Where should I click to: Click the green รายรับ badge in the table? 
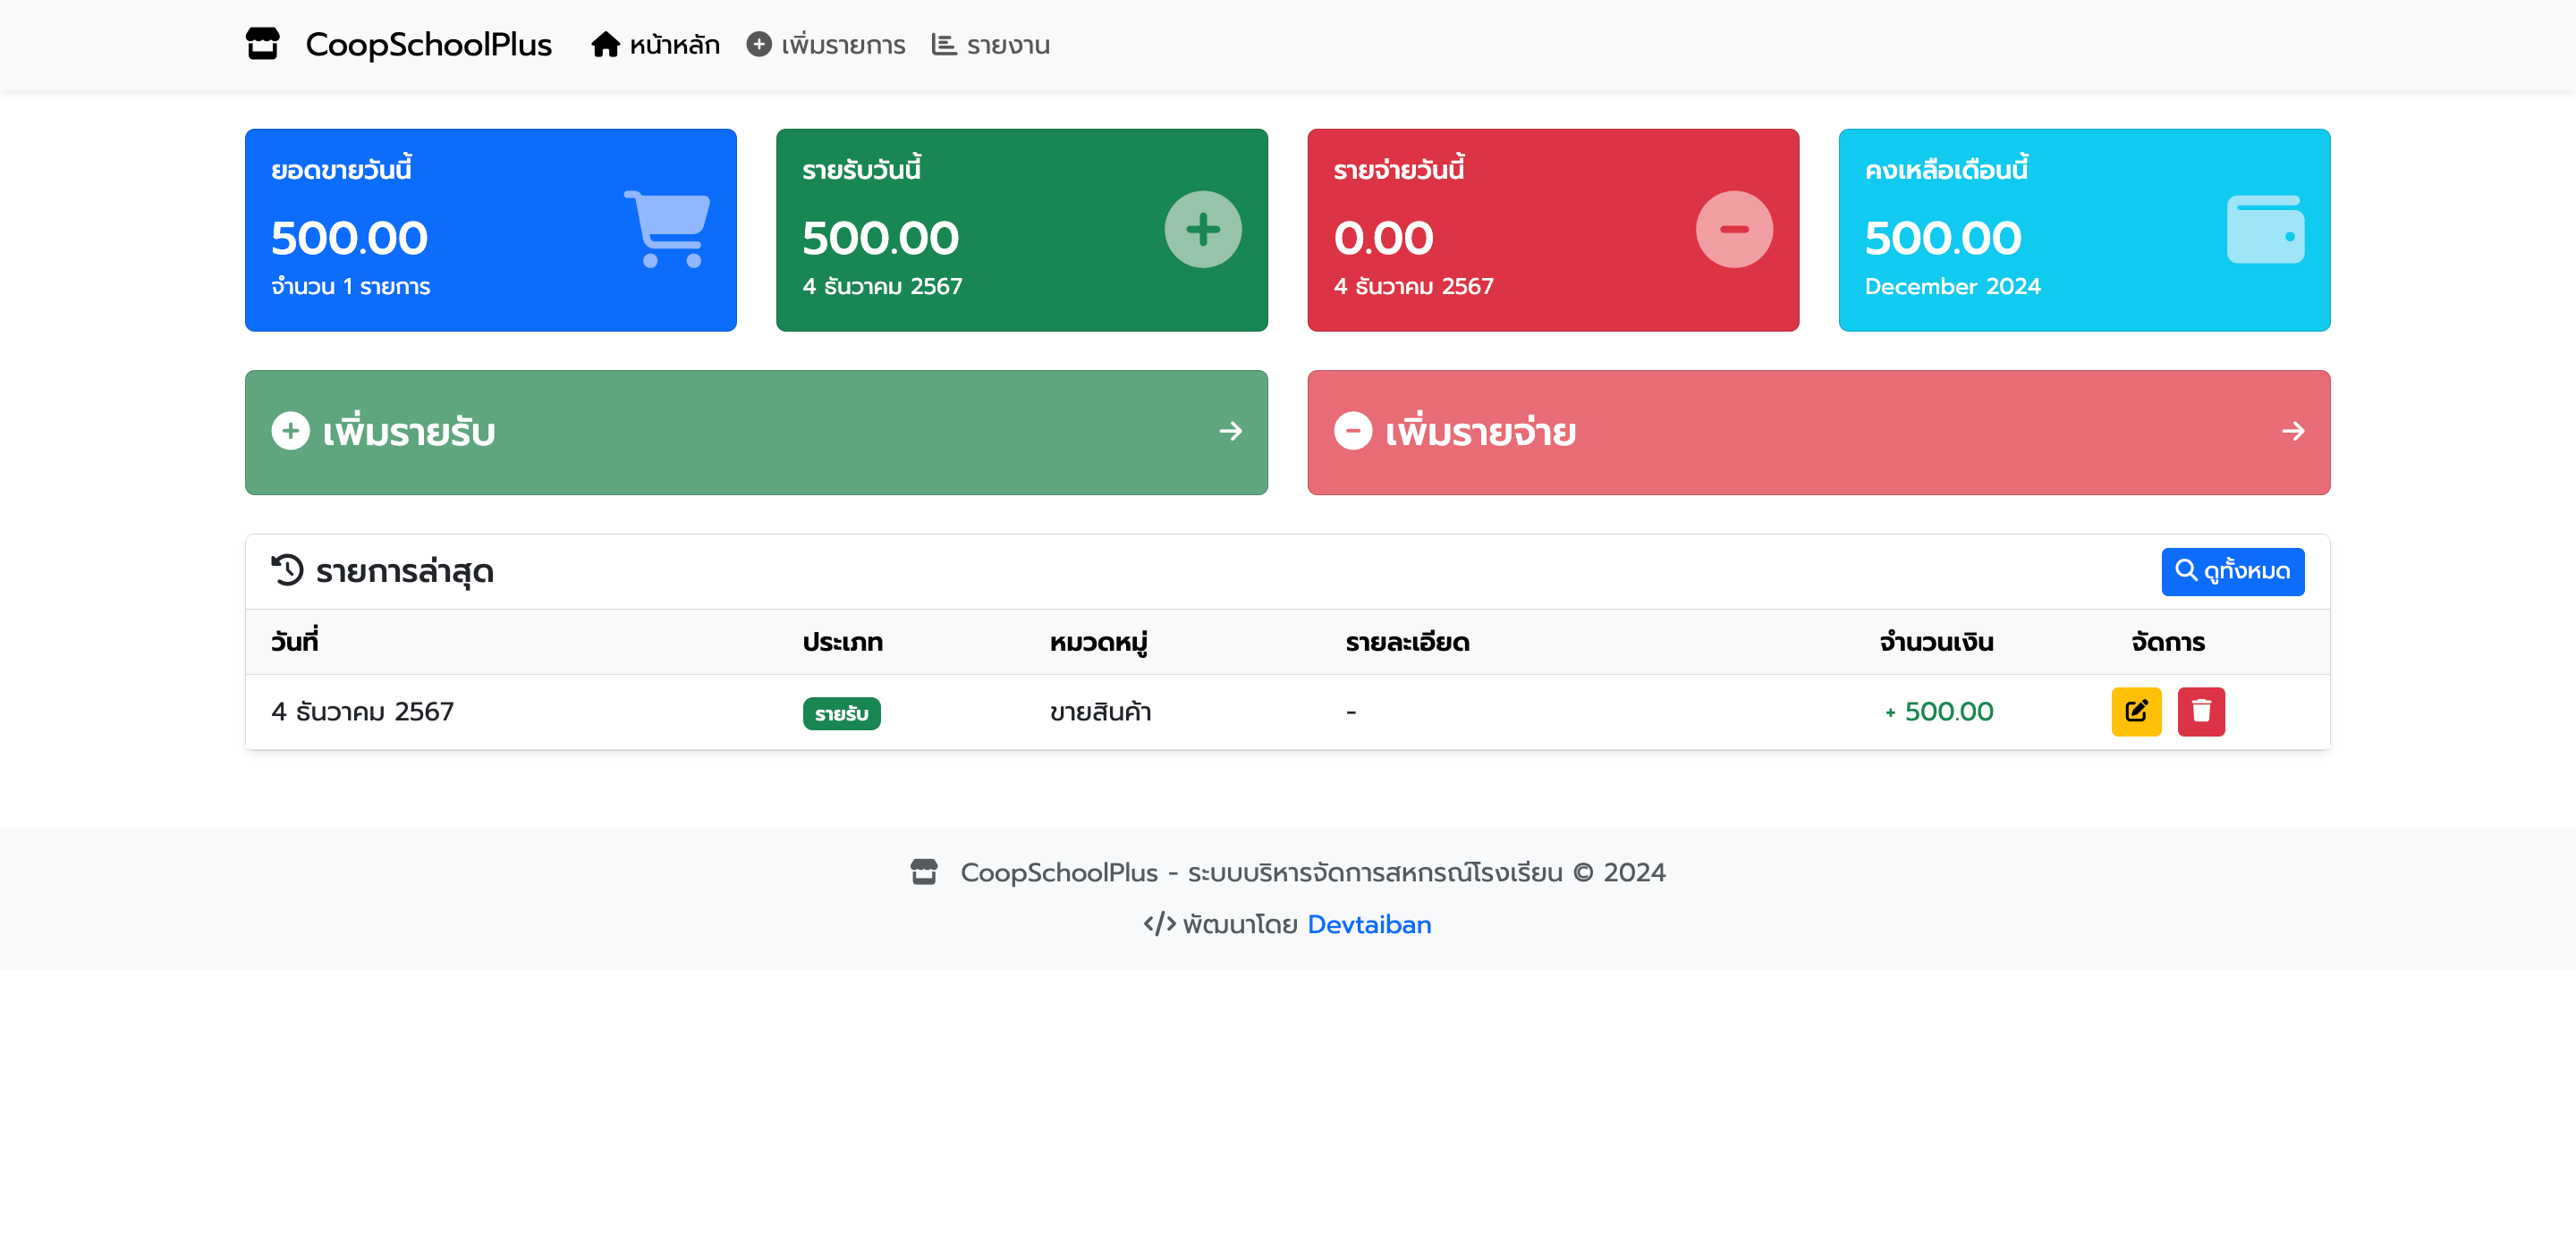[x=841, y=713]
